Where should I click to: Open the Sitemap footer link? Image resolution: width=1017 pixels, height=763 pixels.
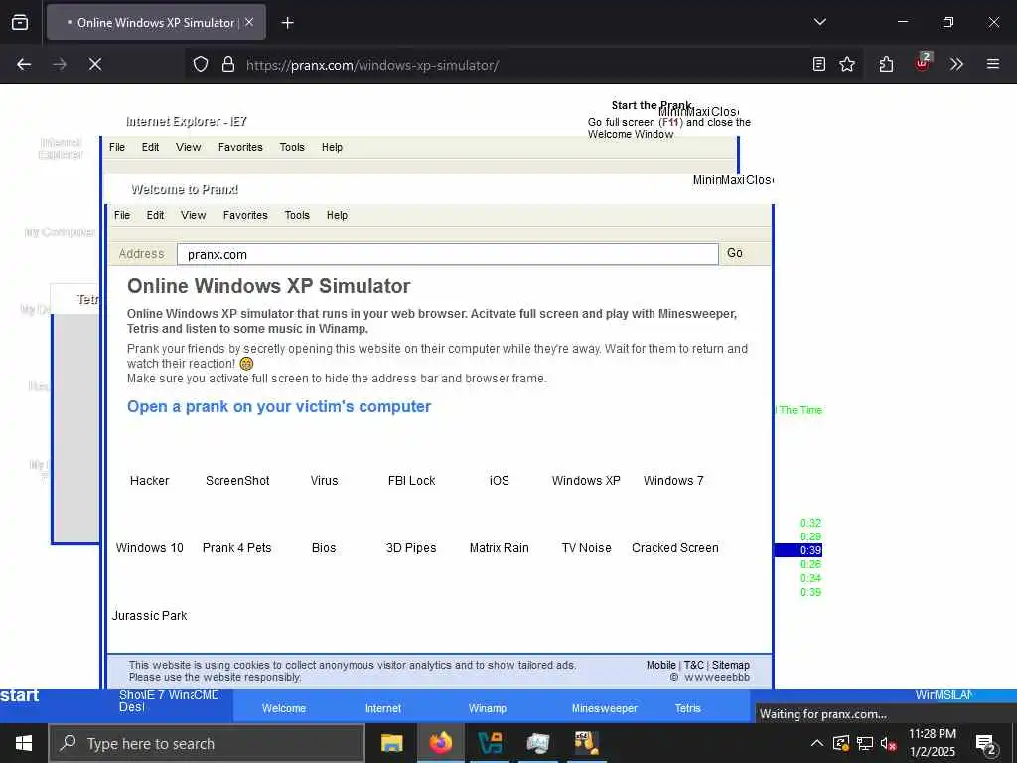tap(730, 665)
